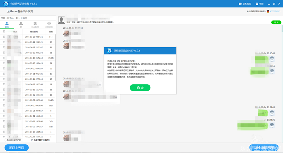The width and height of the screenshot is (283, 153).
Task: Click own avatar on 2016-03-24 10:10:43 message
Action: [272, 59]
